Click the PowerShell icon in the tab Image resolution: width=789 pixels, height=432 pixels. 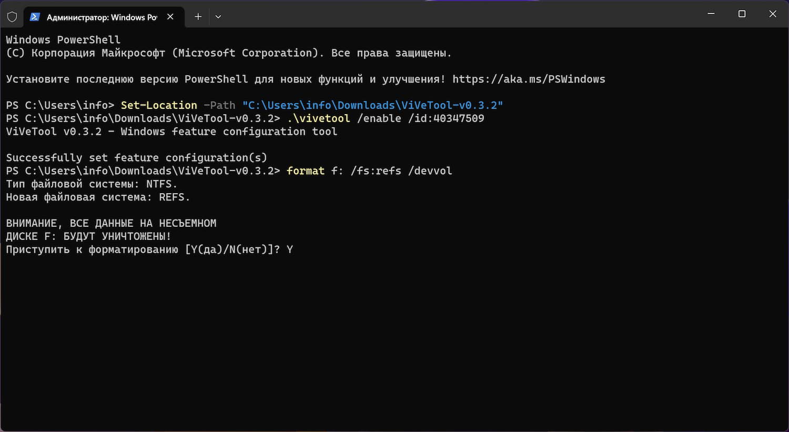(35, 17)
